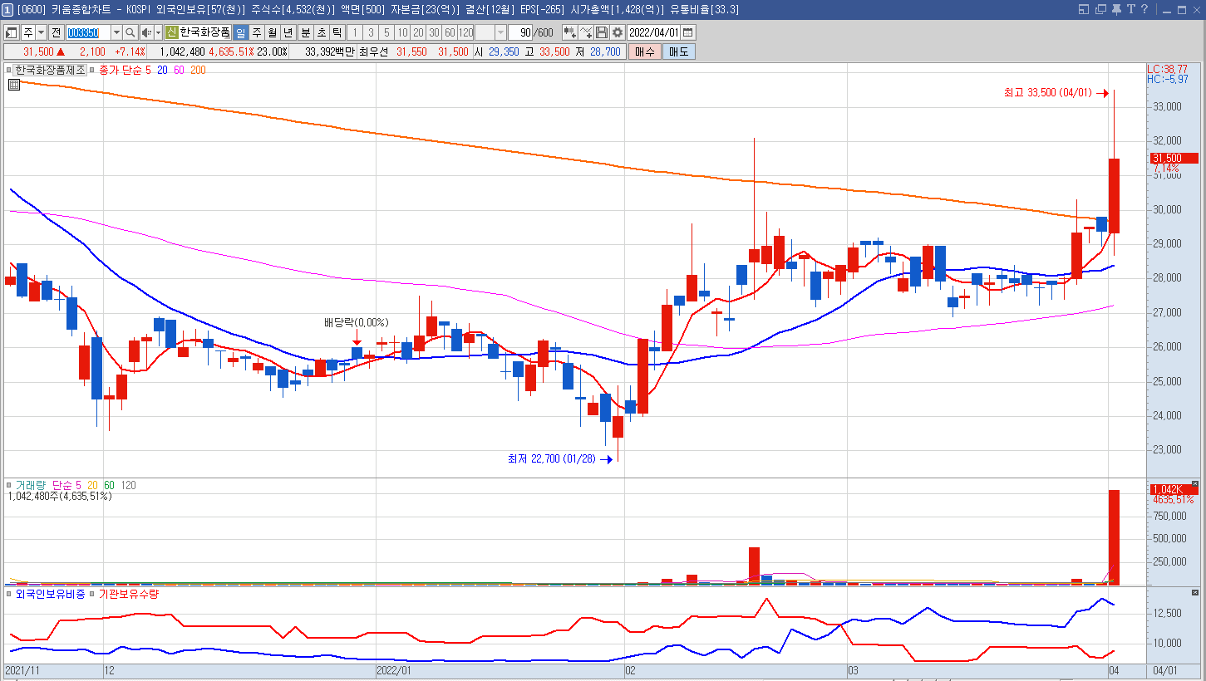
Task: Open the empty interval combo box dropdown
Action: 501,32
